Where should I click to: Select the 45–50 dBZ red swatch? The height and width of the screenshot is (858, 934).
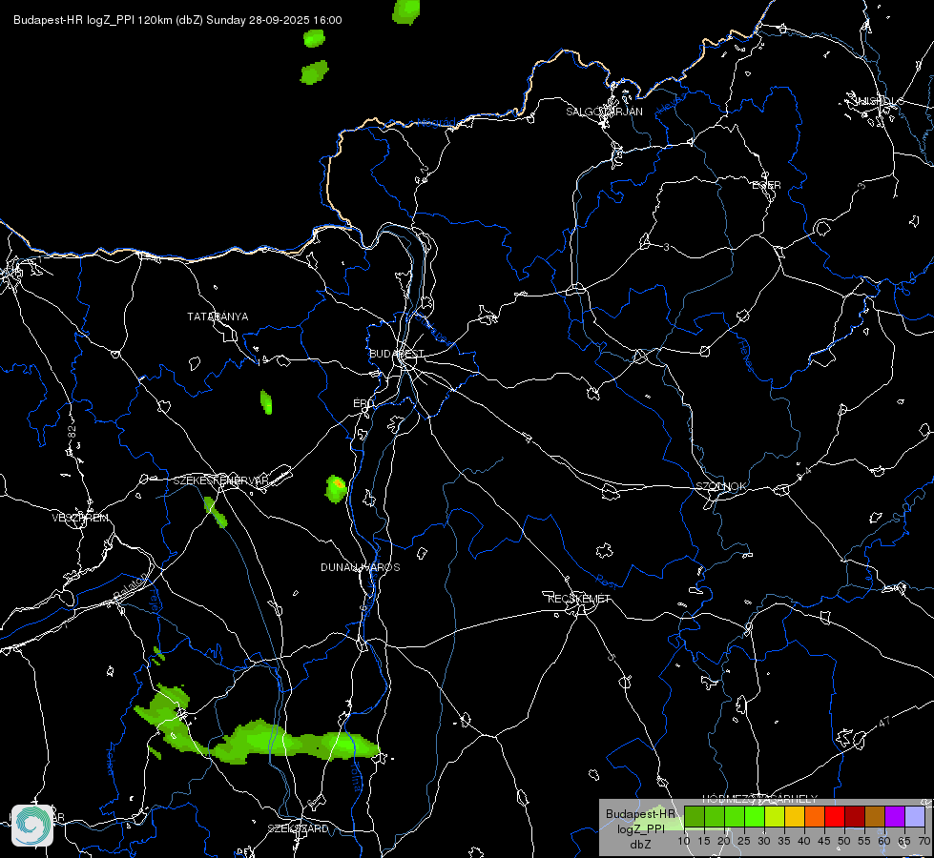pos(835,816)
